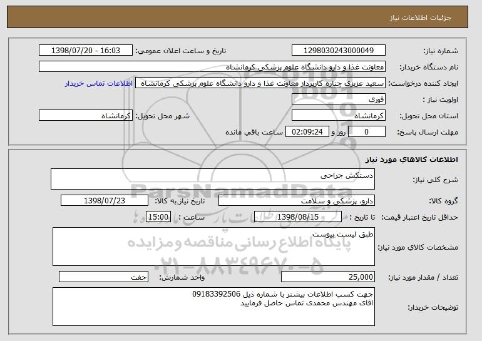Select the label ایجاد کننده درخواست:

pos(423,83)
